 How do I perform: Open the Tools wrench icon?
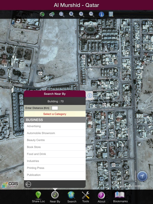86,195
